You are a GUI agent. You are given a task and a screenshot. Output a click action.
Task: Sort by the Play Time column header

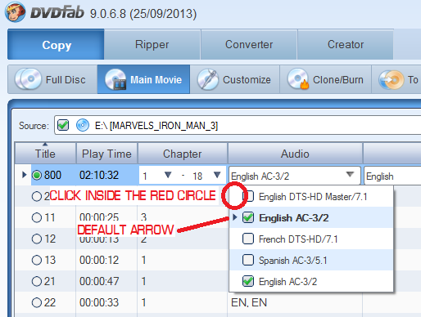(106, 154)
